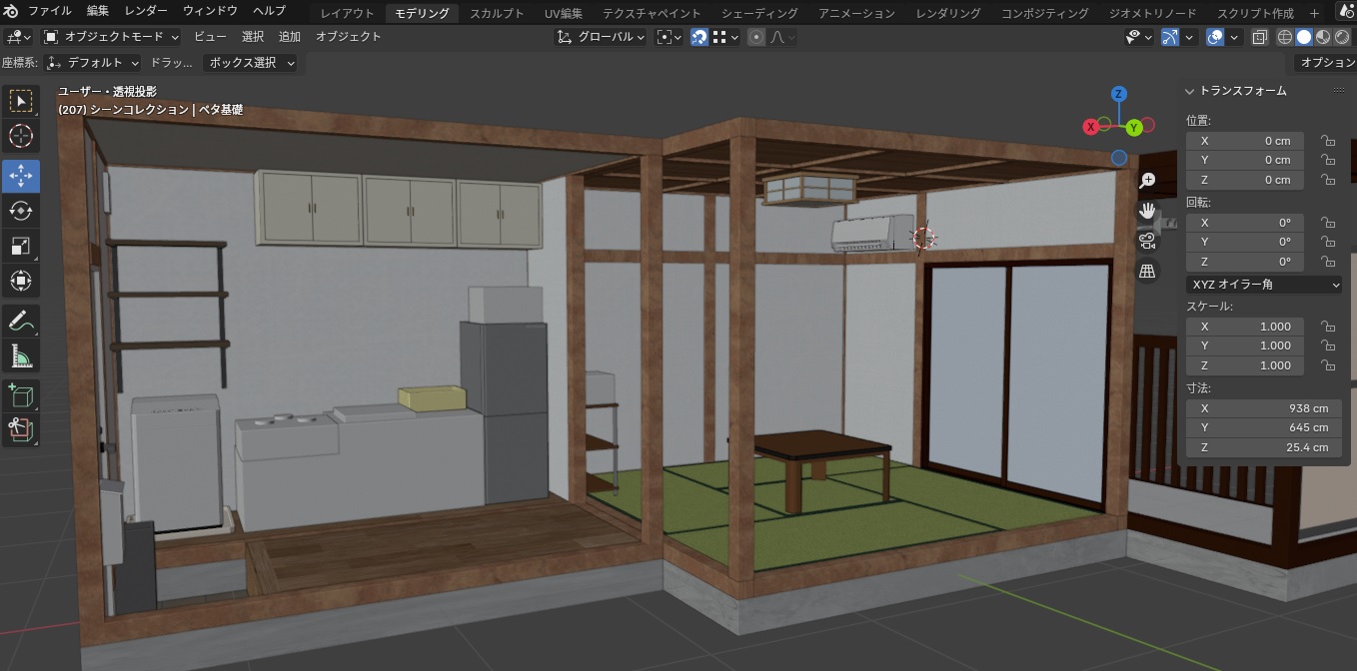The height and width of the screenshot is (671, 1357).
Task: Select the Add Cube tool
Action: pos(20,395)
